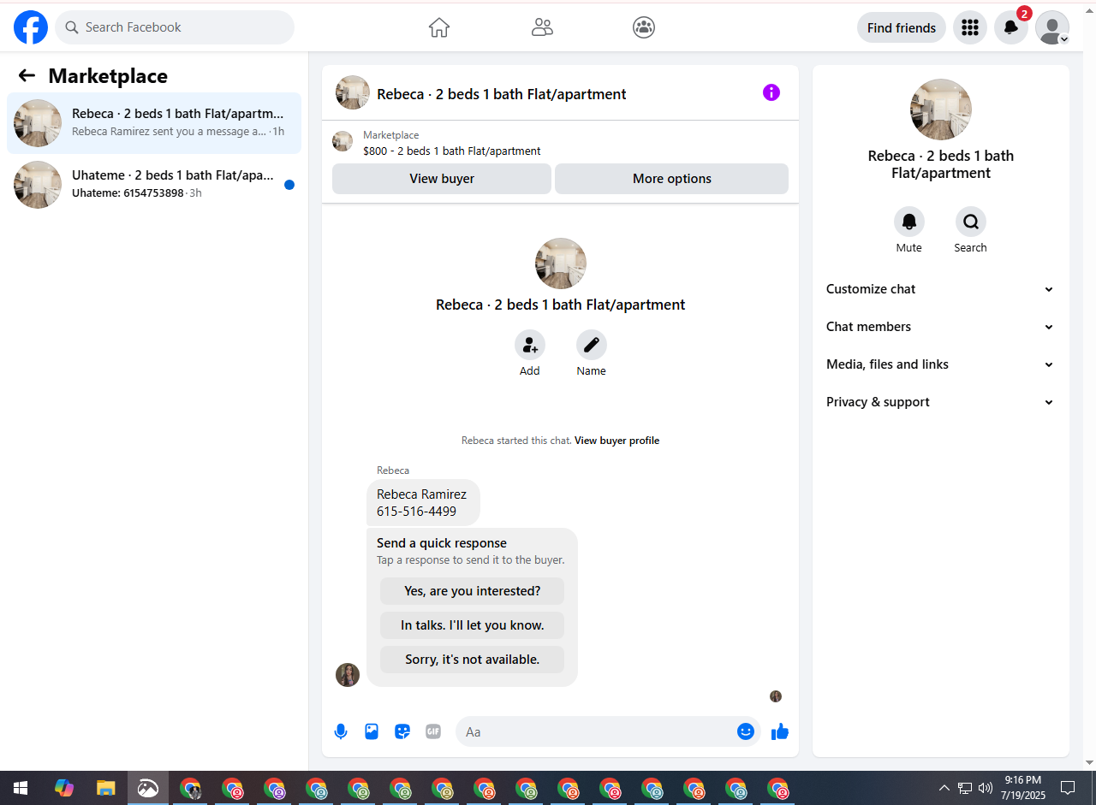Expand Media, files and links section

941,364
